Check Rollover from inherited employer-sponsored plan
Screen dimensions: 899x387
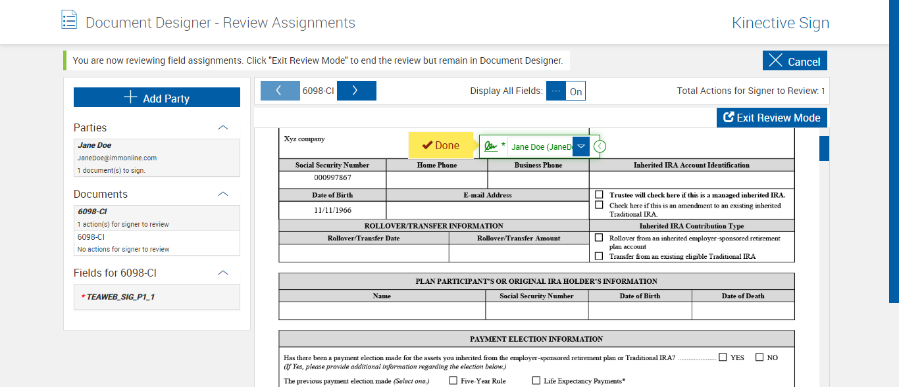[599, 238]
